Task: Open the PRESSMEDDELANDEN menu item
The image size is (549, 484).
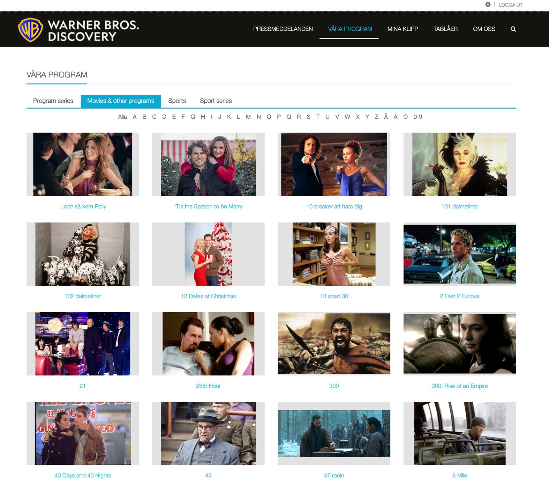Action: pos(283,29)
